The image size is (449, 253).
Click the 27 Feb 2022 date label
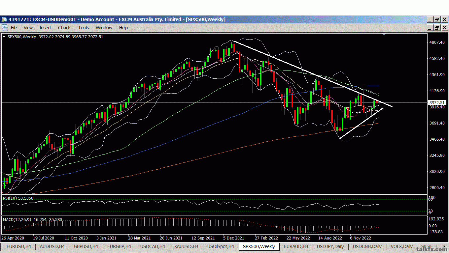[x=266, y=238]
